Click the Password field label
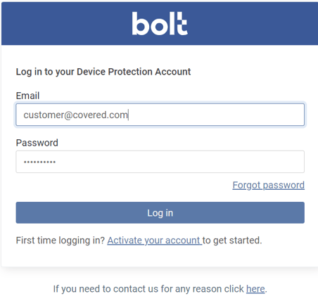 [x=37, y=143]
